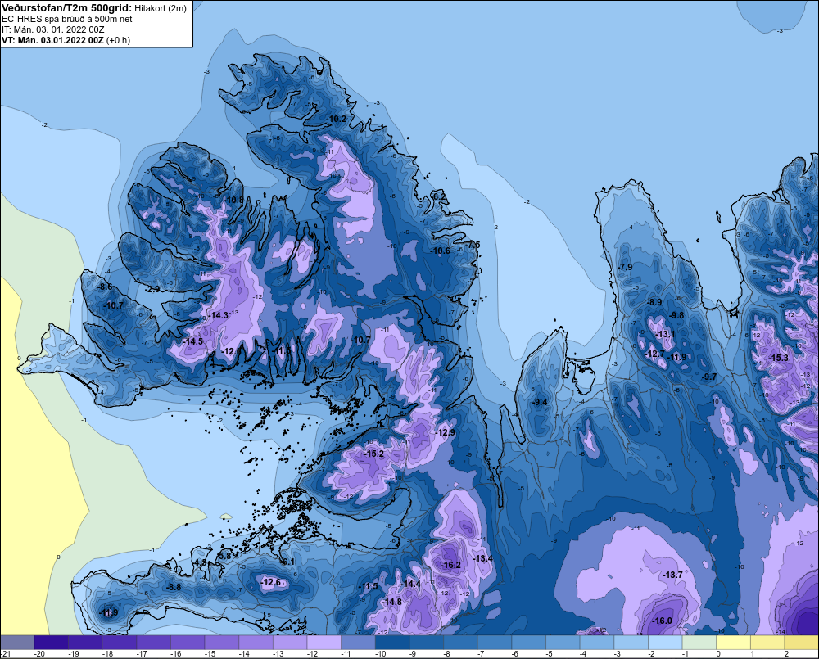The width and height of the screenshot is (819, 659).
Task: Click the -14.3 temperature value
Action: click(219, 315)
